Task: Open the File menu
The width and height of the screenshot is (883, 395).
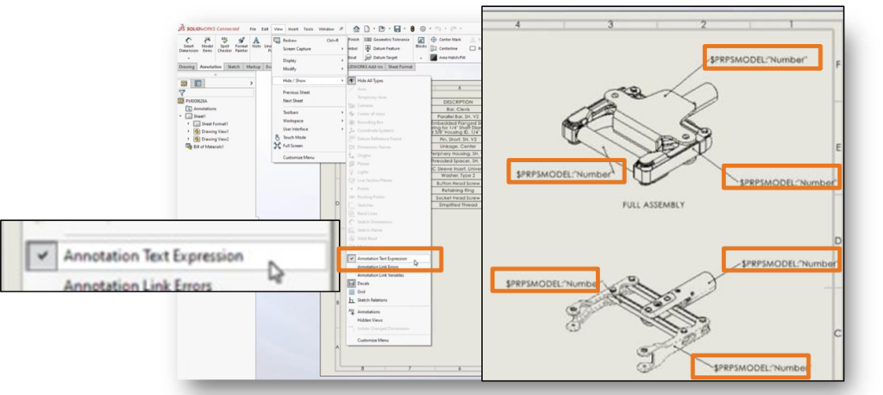Action: pos(253,28)
